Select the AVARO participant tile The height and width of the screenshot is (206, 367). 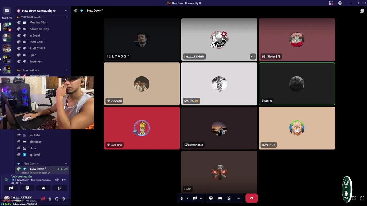[219, 84]
